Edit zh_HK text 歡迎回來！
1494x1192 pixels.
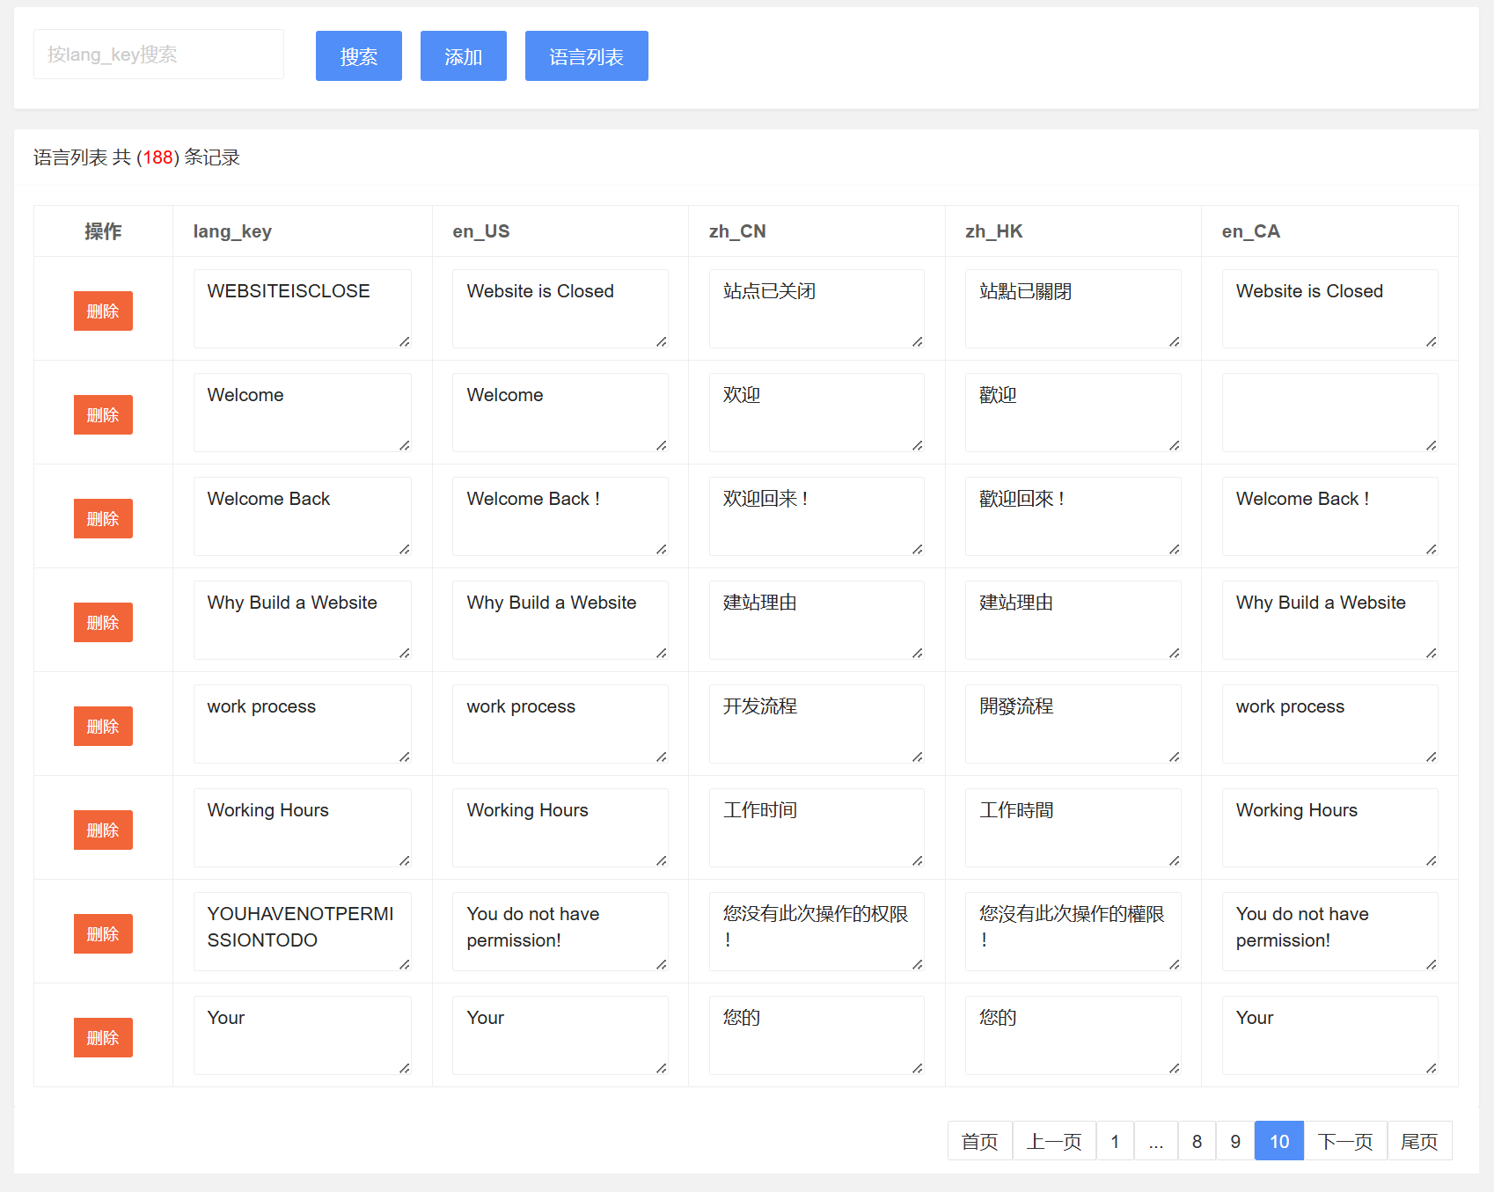pos(1073,516)
